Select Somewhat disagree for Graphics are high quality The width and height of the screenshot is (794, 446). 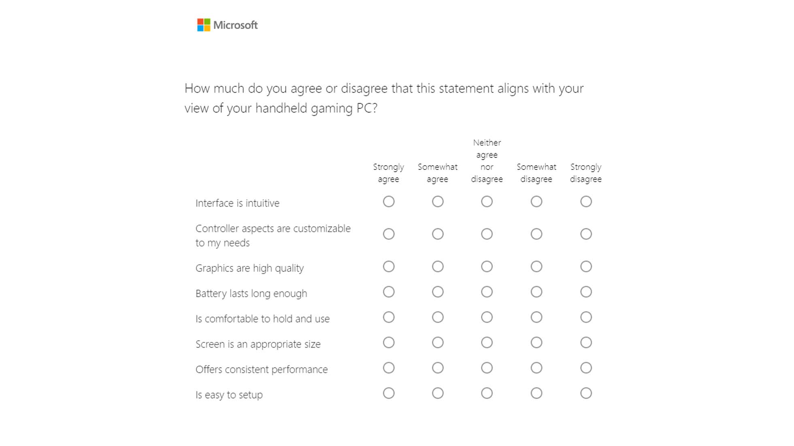pyautogui.click(x=536, y=266)
